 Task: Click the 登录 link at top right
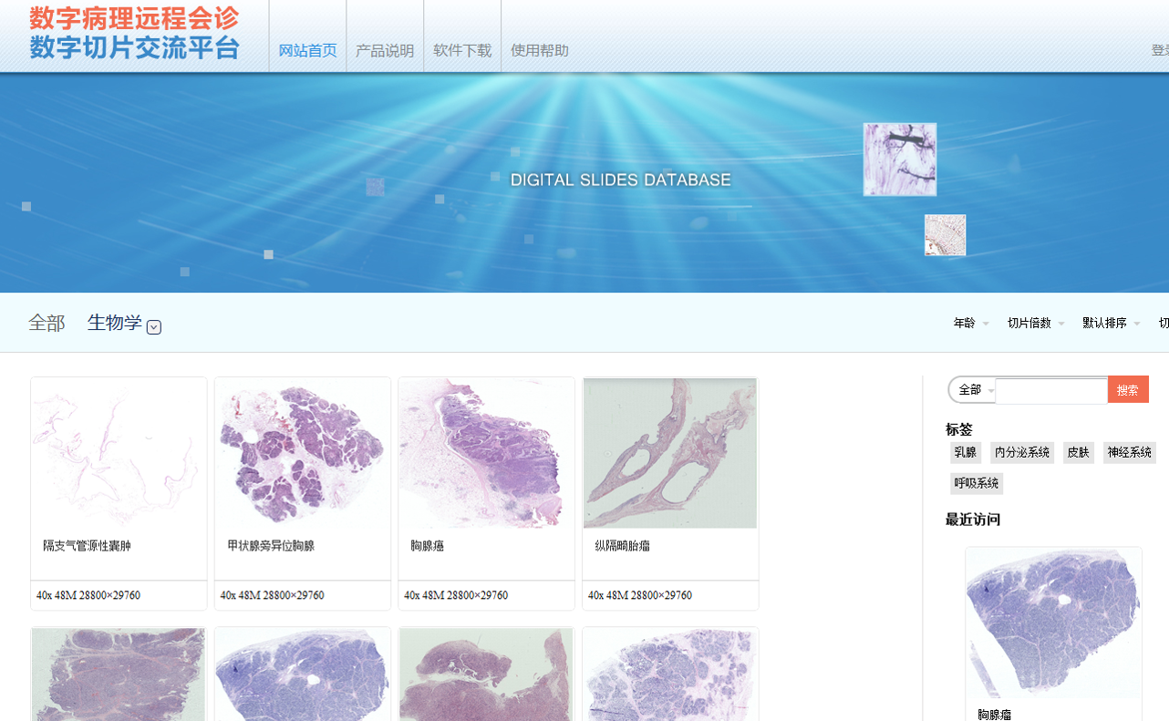tap(1160, 51)
